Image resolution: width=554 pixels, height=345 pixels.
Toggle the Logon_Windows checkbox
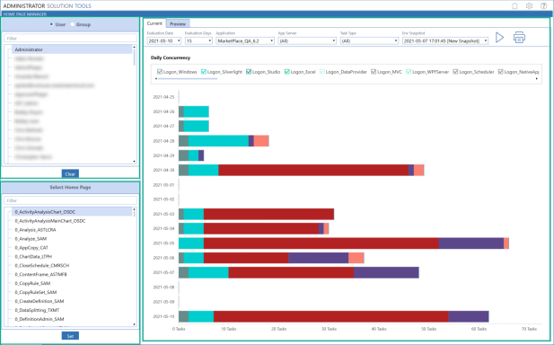(x=159, y=72)
